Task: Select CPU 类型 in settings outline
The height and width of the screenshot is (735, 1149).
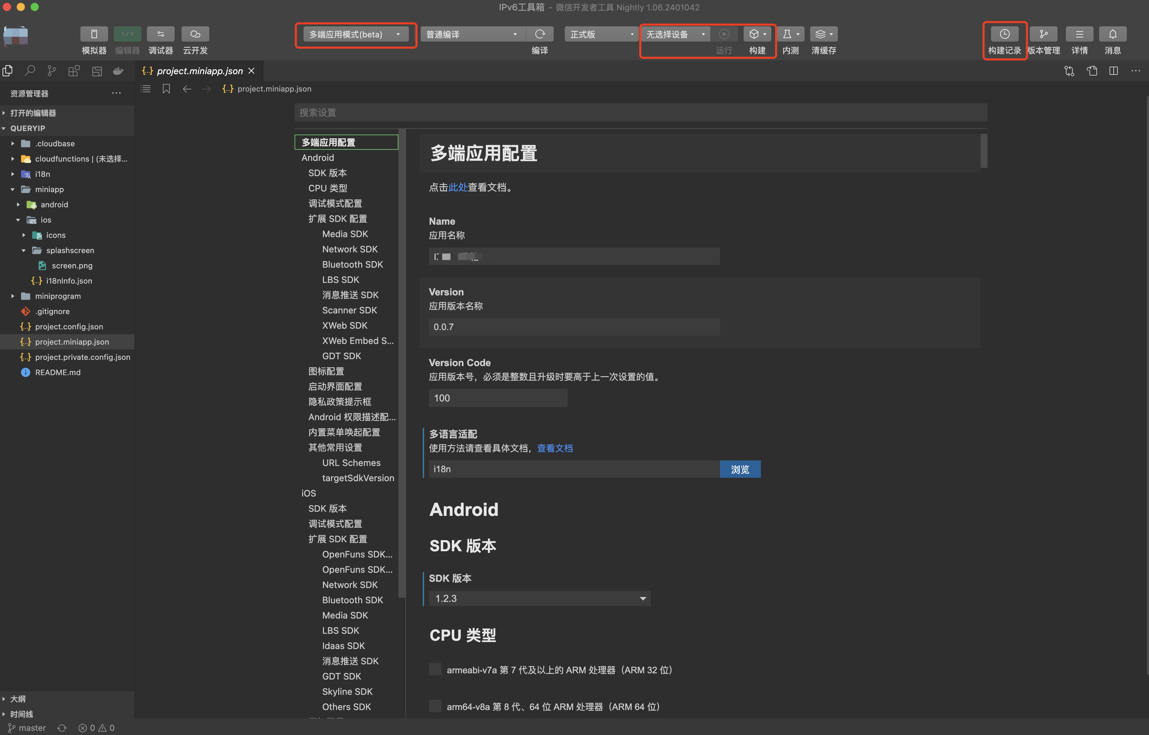Action: click(328, 188)
